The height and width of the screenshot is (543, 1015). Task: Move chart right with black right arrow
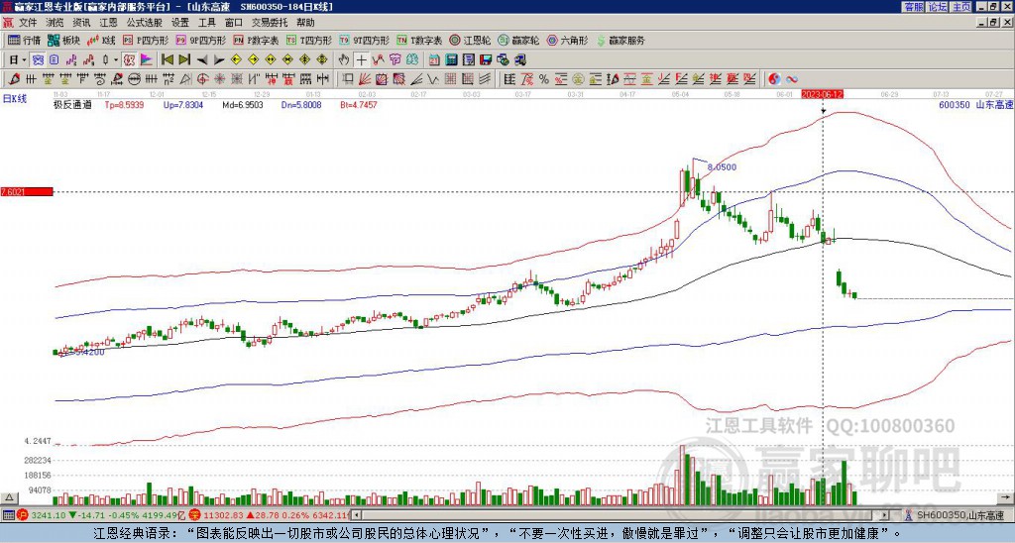(x=219, y=60)
